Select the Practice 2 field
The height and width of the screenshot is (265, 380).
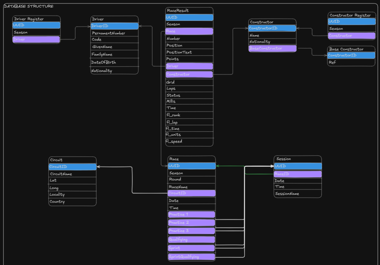192,223
